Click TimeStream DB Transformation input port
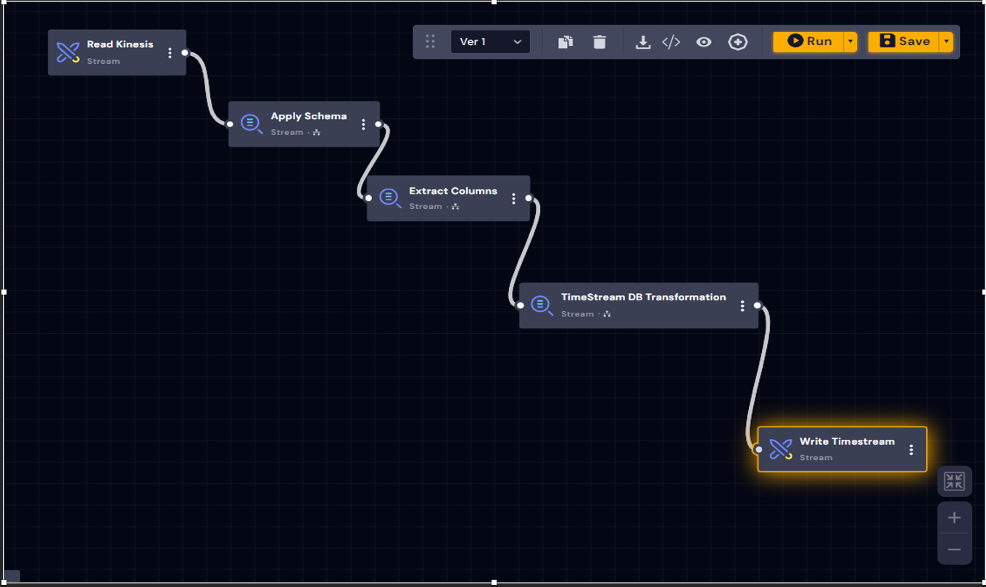This screenshot has width=986, height=587. (x=521, y=305)
